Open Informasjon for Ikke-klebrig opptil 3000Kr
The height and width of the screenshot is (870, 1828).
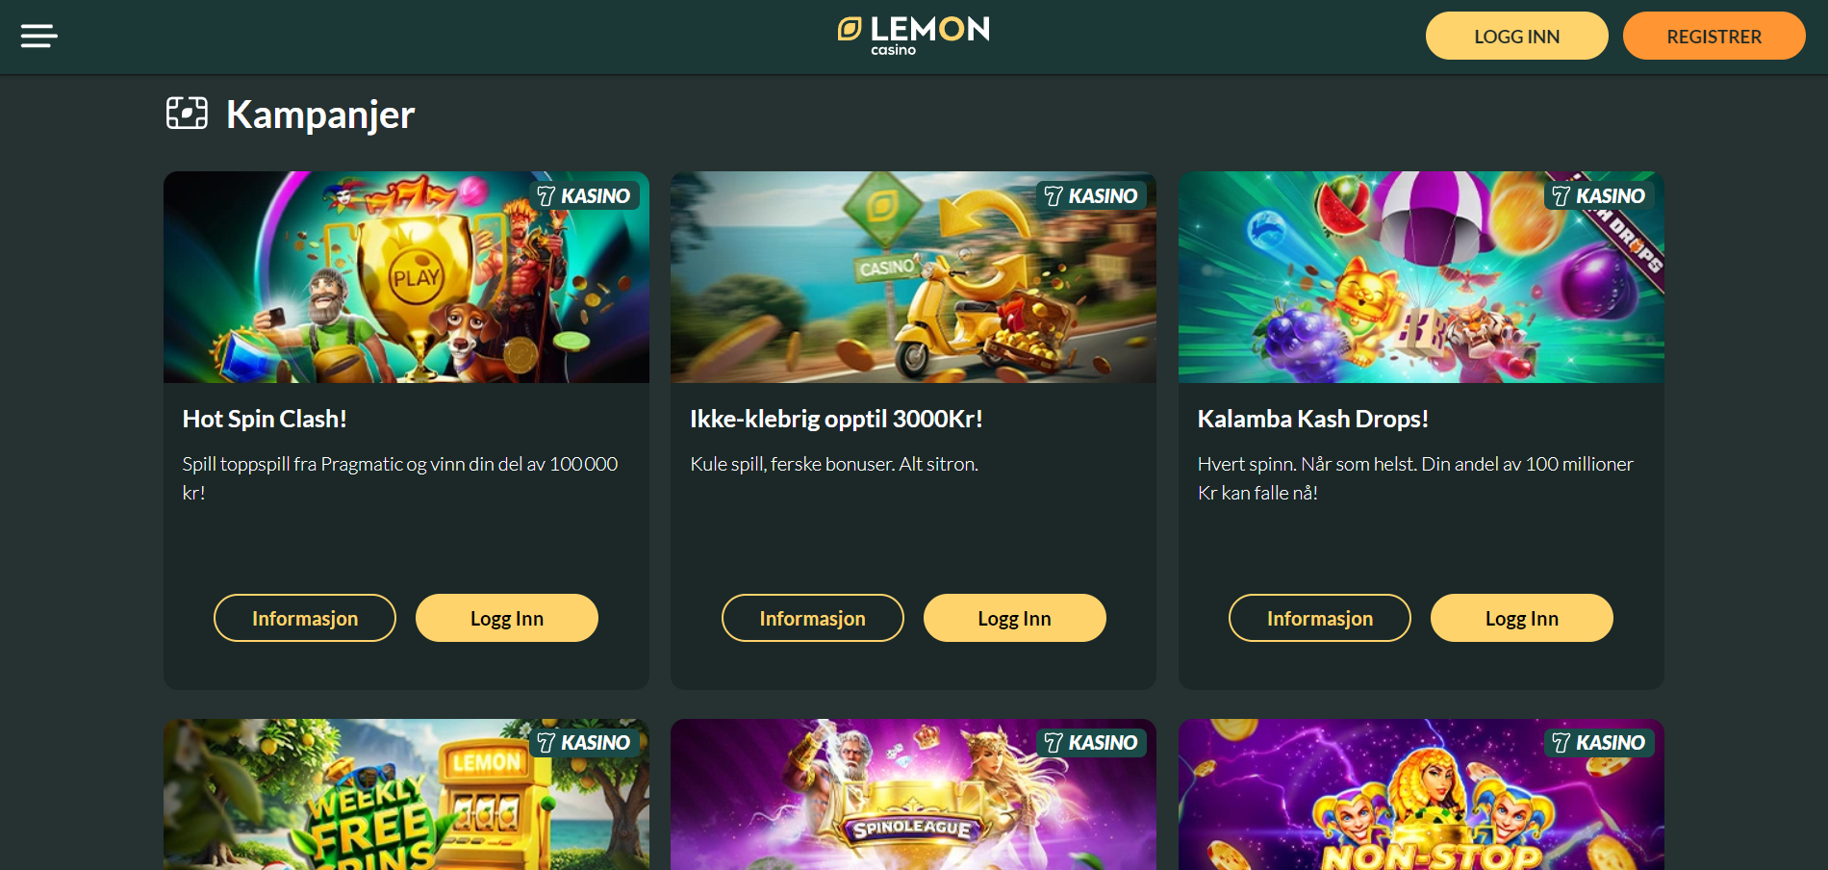coord(813,618)
